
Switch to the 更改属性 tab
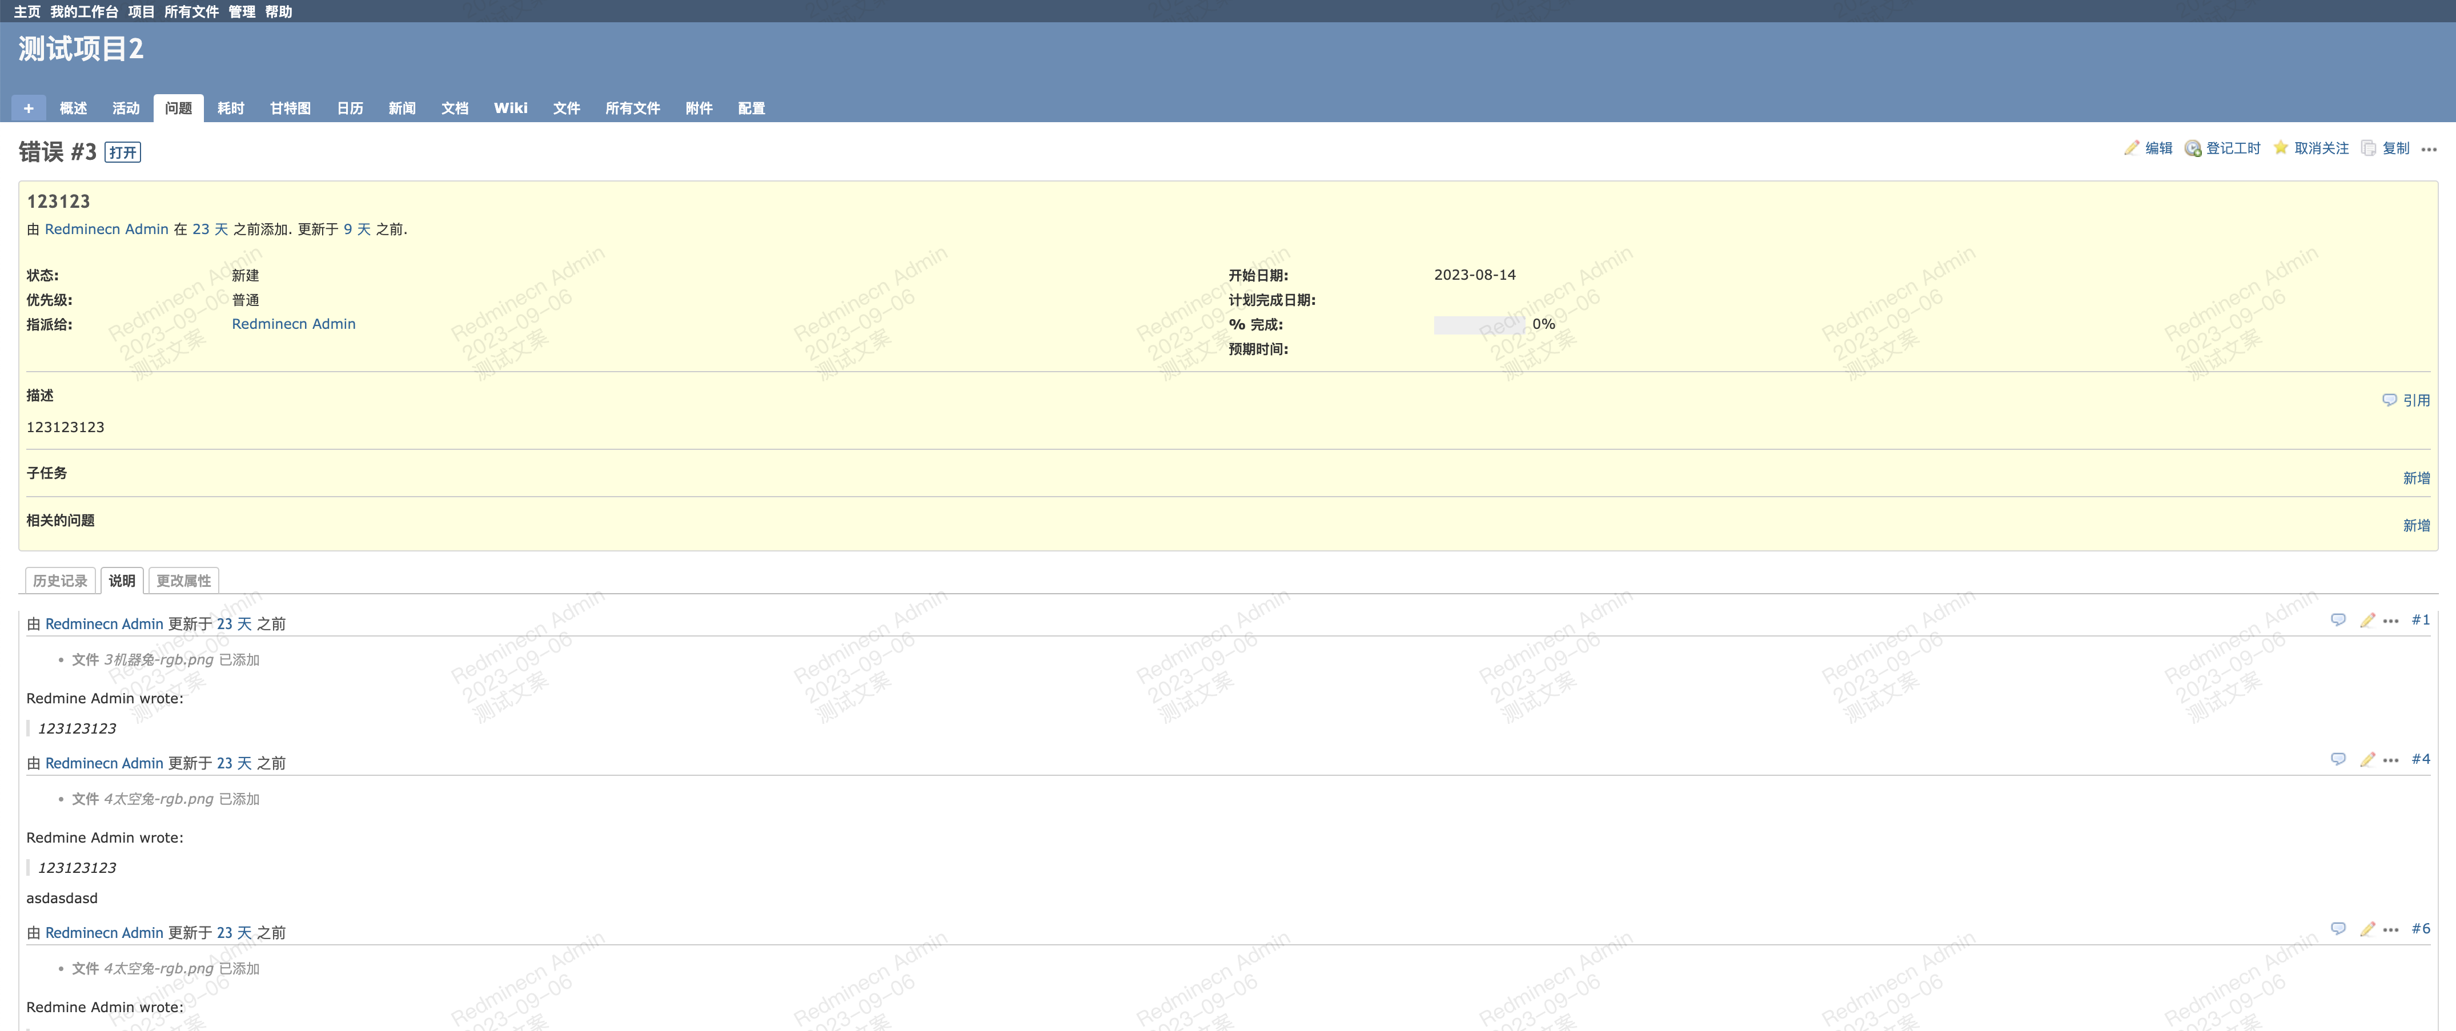pos(184,581)
